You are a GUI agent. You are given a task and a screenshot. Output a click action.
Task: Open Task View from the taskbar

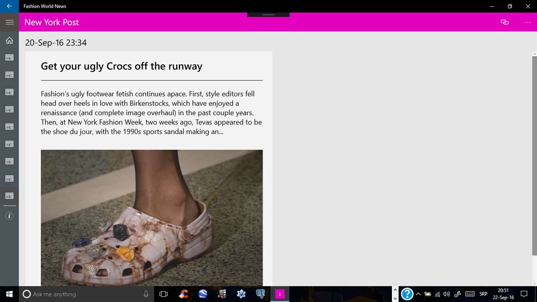[x=163, y=294]
